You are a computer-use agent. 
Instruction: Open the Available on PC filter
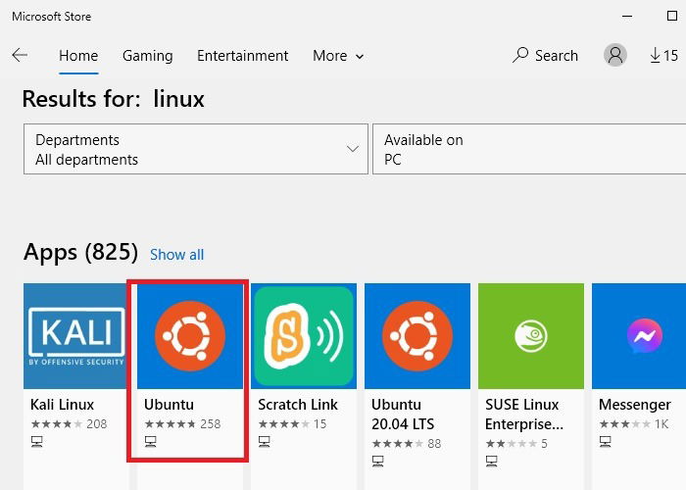click(529, 149)
